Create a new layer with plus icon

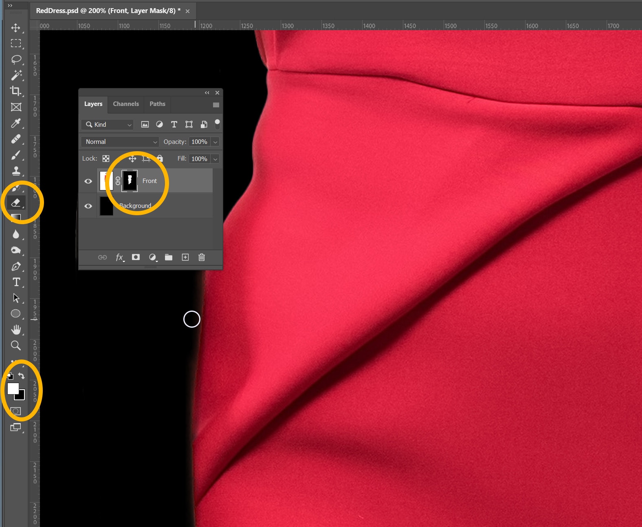click(x=185, y=257)
